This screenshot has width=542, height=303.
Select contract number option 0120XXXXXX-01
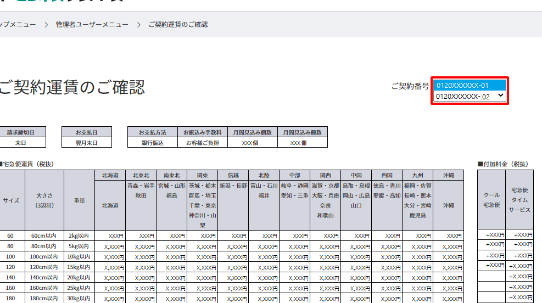(x=468, y=85)
